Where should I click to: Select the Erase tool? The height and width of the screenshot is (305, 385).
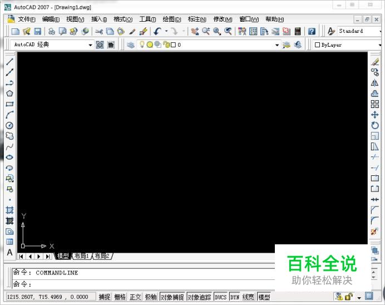coord(375,61)
